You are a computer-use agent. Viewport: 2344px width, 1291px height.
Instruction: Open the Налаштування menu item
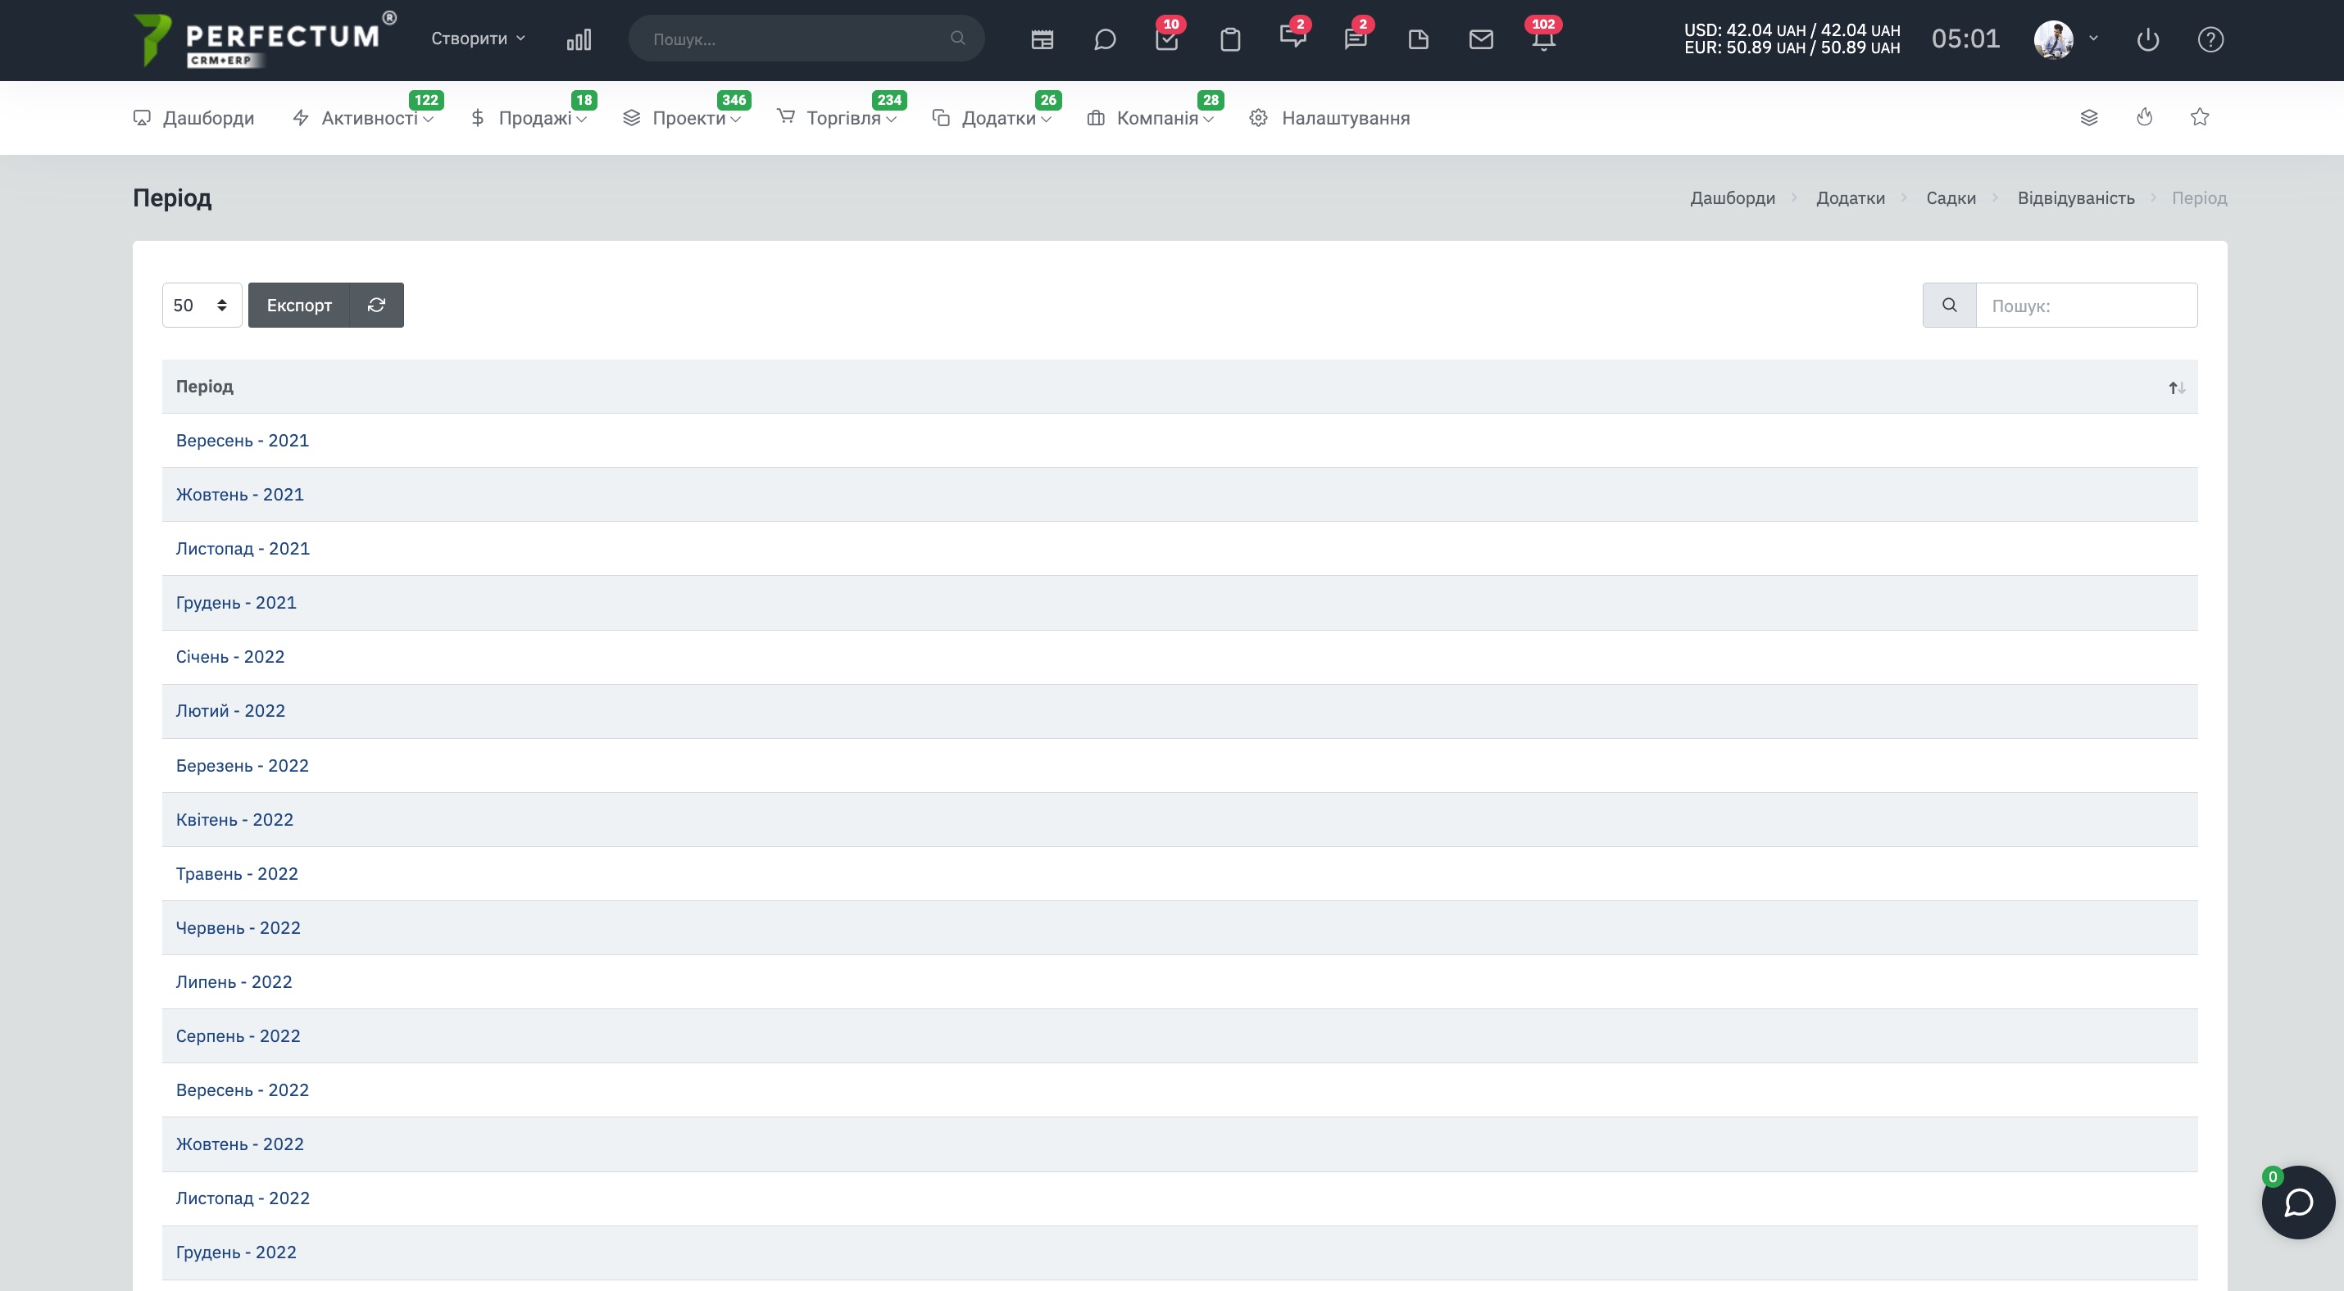[1329, 118]
